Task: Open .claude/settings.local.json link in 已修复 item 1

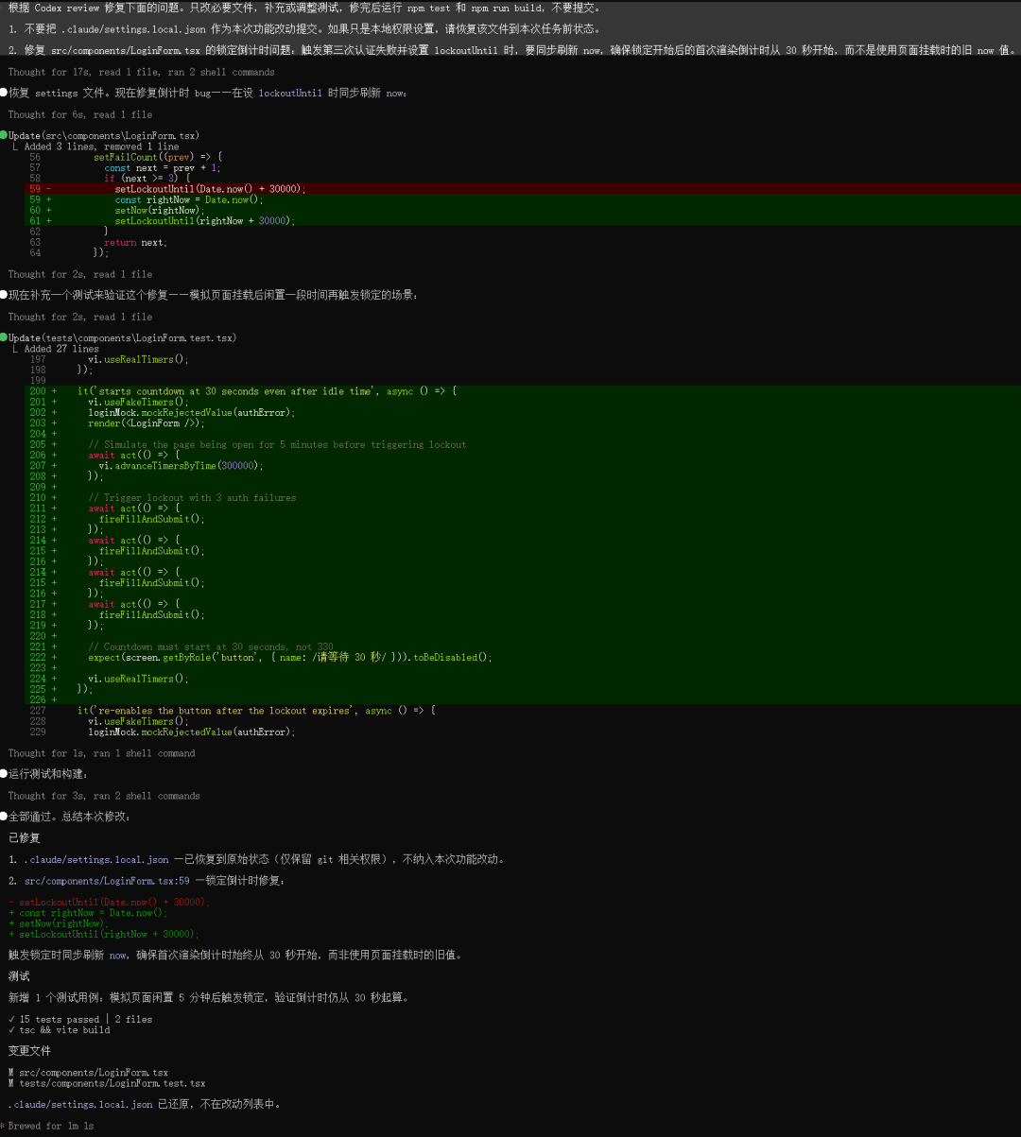Action: [x=96, y=859]
